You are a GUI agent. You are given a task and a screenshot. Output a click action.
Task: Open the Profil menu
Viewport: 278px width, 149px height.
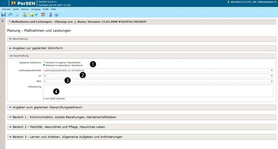pos(46,9)
